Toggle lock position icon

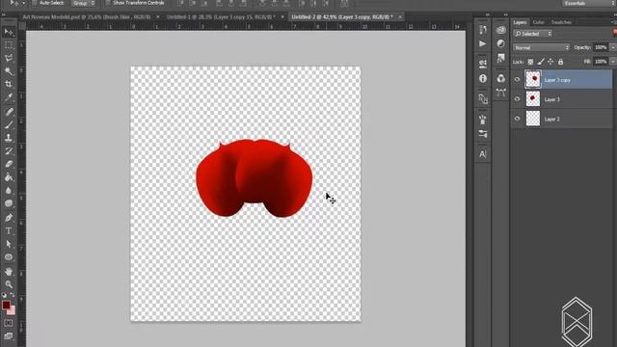click(550, 62)
